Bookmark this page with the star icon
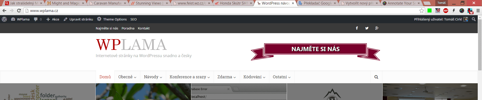 point(421,10)
